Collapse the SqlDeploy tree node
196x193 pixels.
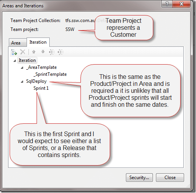point(22,82)
